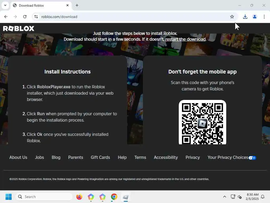The width and height of the screenshot is (270, 203).
Task: Click the Roblox logo in the header
Action: [19, 29]
